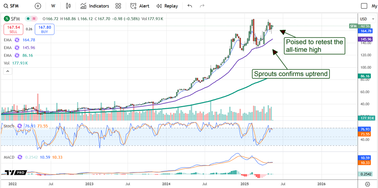Start bar Replay mode
This screenshot has width=378, height=188.
167,6
